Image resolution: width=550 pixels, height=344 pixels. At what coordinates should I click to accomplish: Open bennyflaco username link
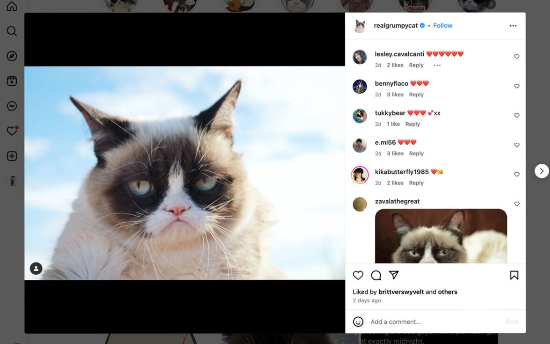(391, 83)
